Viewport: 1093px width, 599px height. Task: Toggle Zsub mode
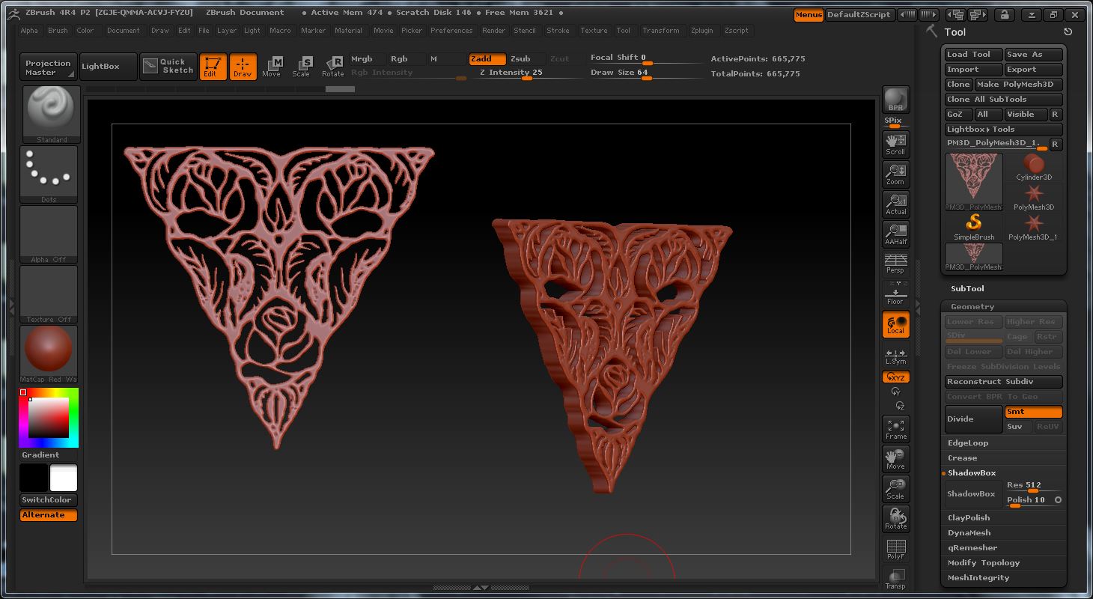[526, 59]
